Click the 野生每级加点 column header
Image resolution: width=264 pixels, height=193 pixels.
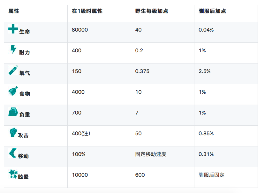click(152, 11)
